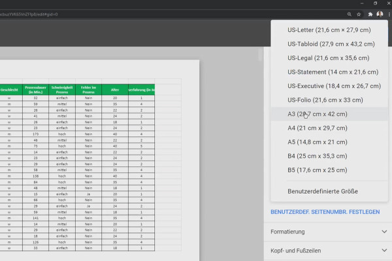Select US-Folio paper size

[329, 100]
